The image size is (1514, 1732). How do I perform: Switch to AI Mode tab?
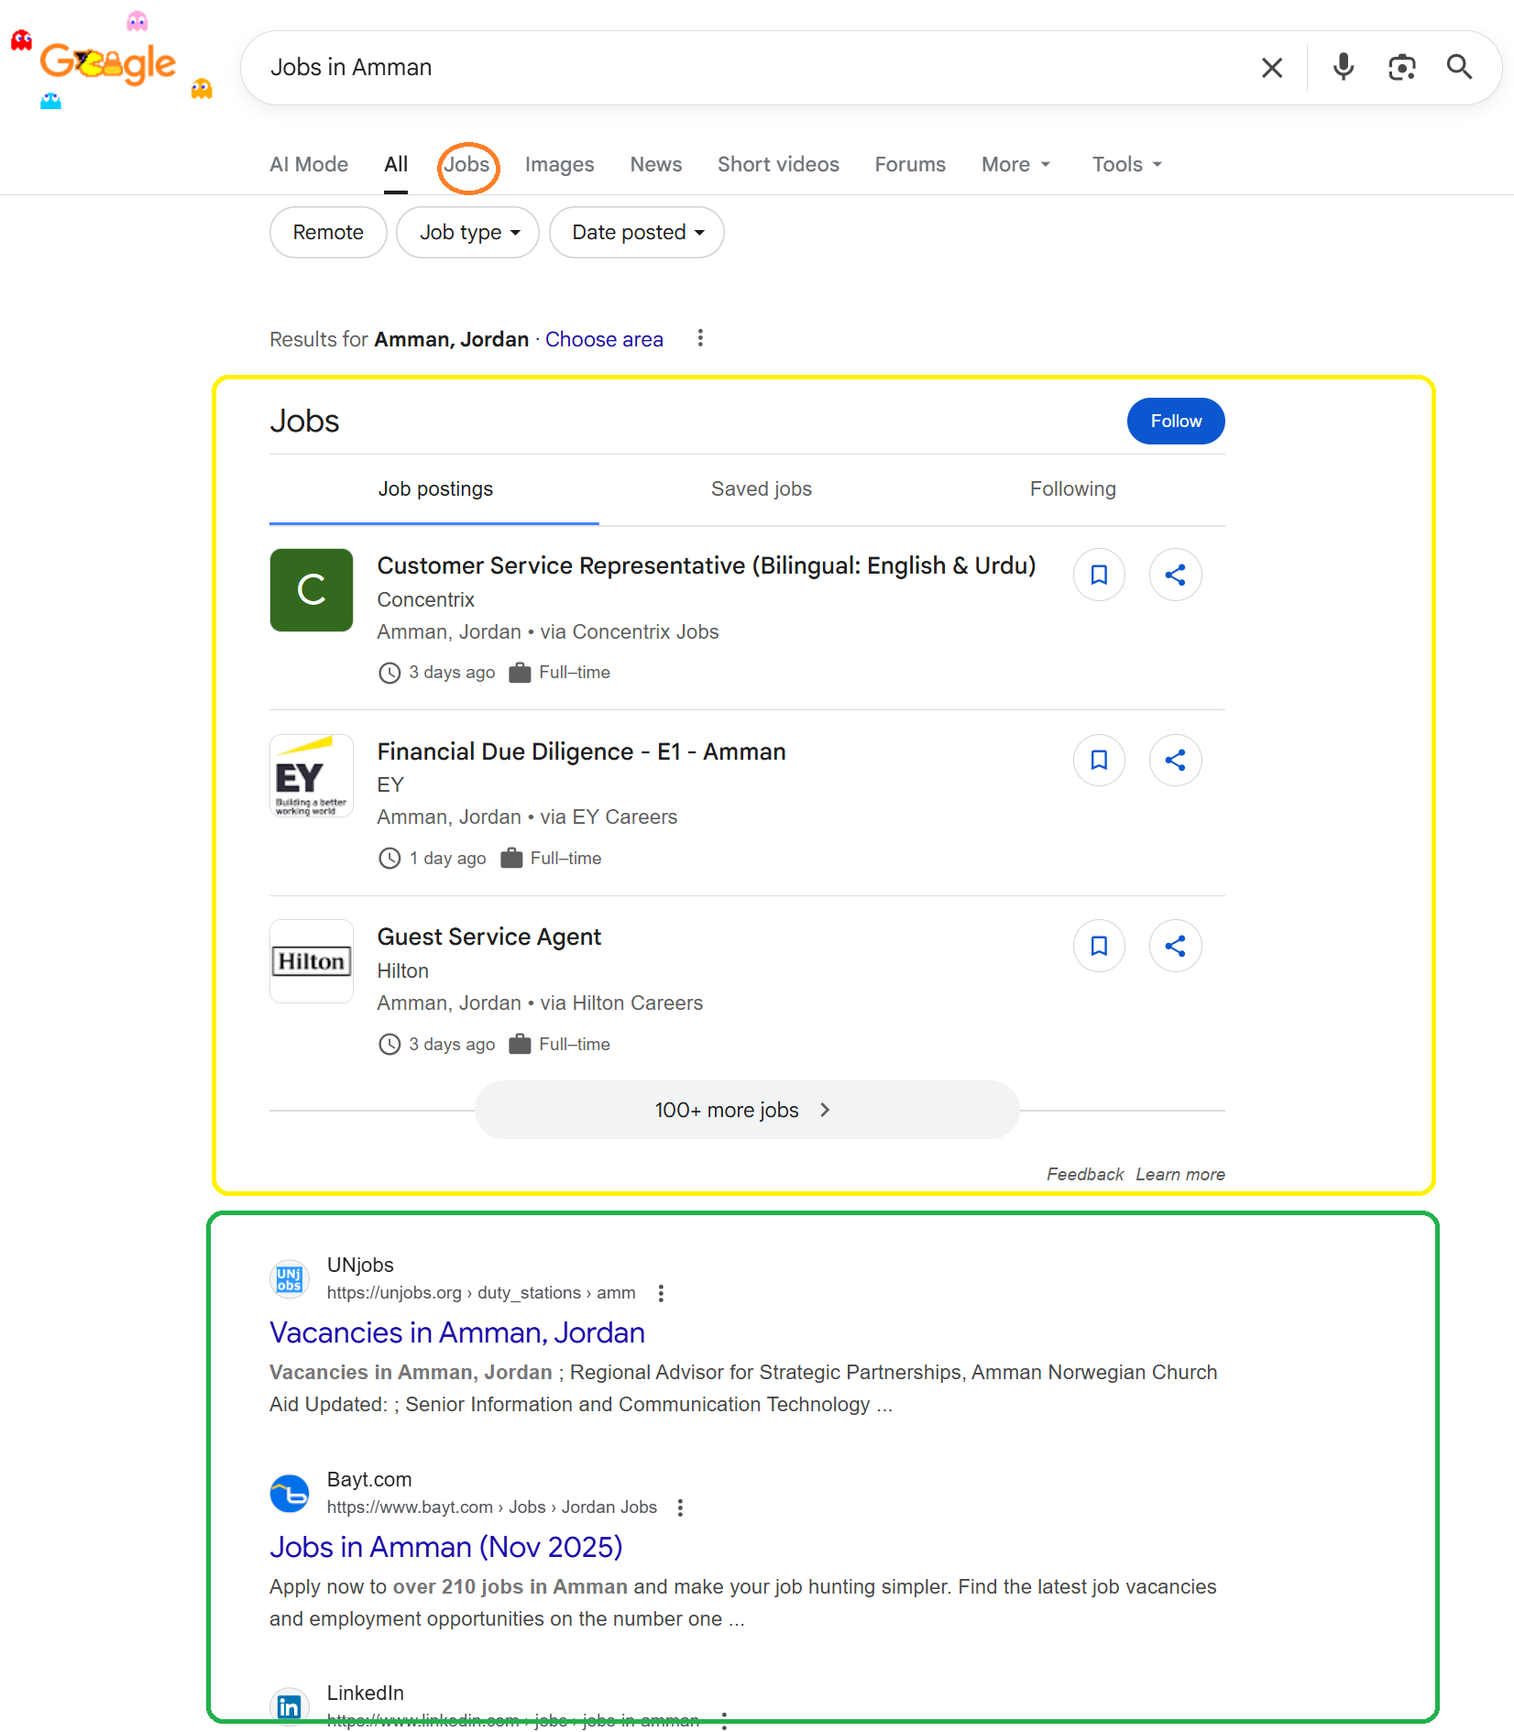click(x=309, y=165)
